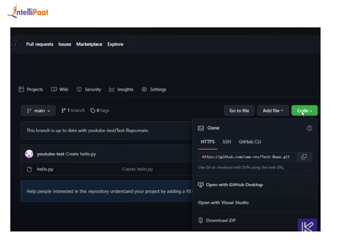
Task: Open the hello.py file
Action: 45,169
